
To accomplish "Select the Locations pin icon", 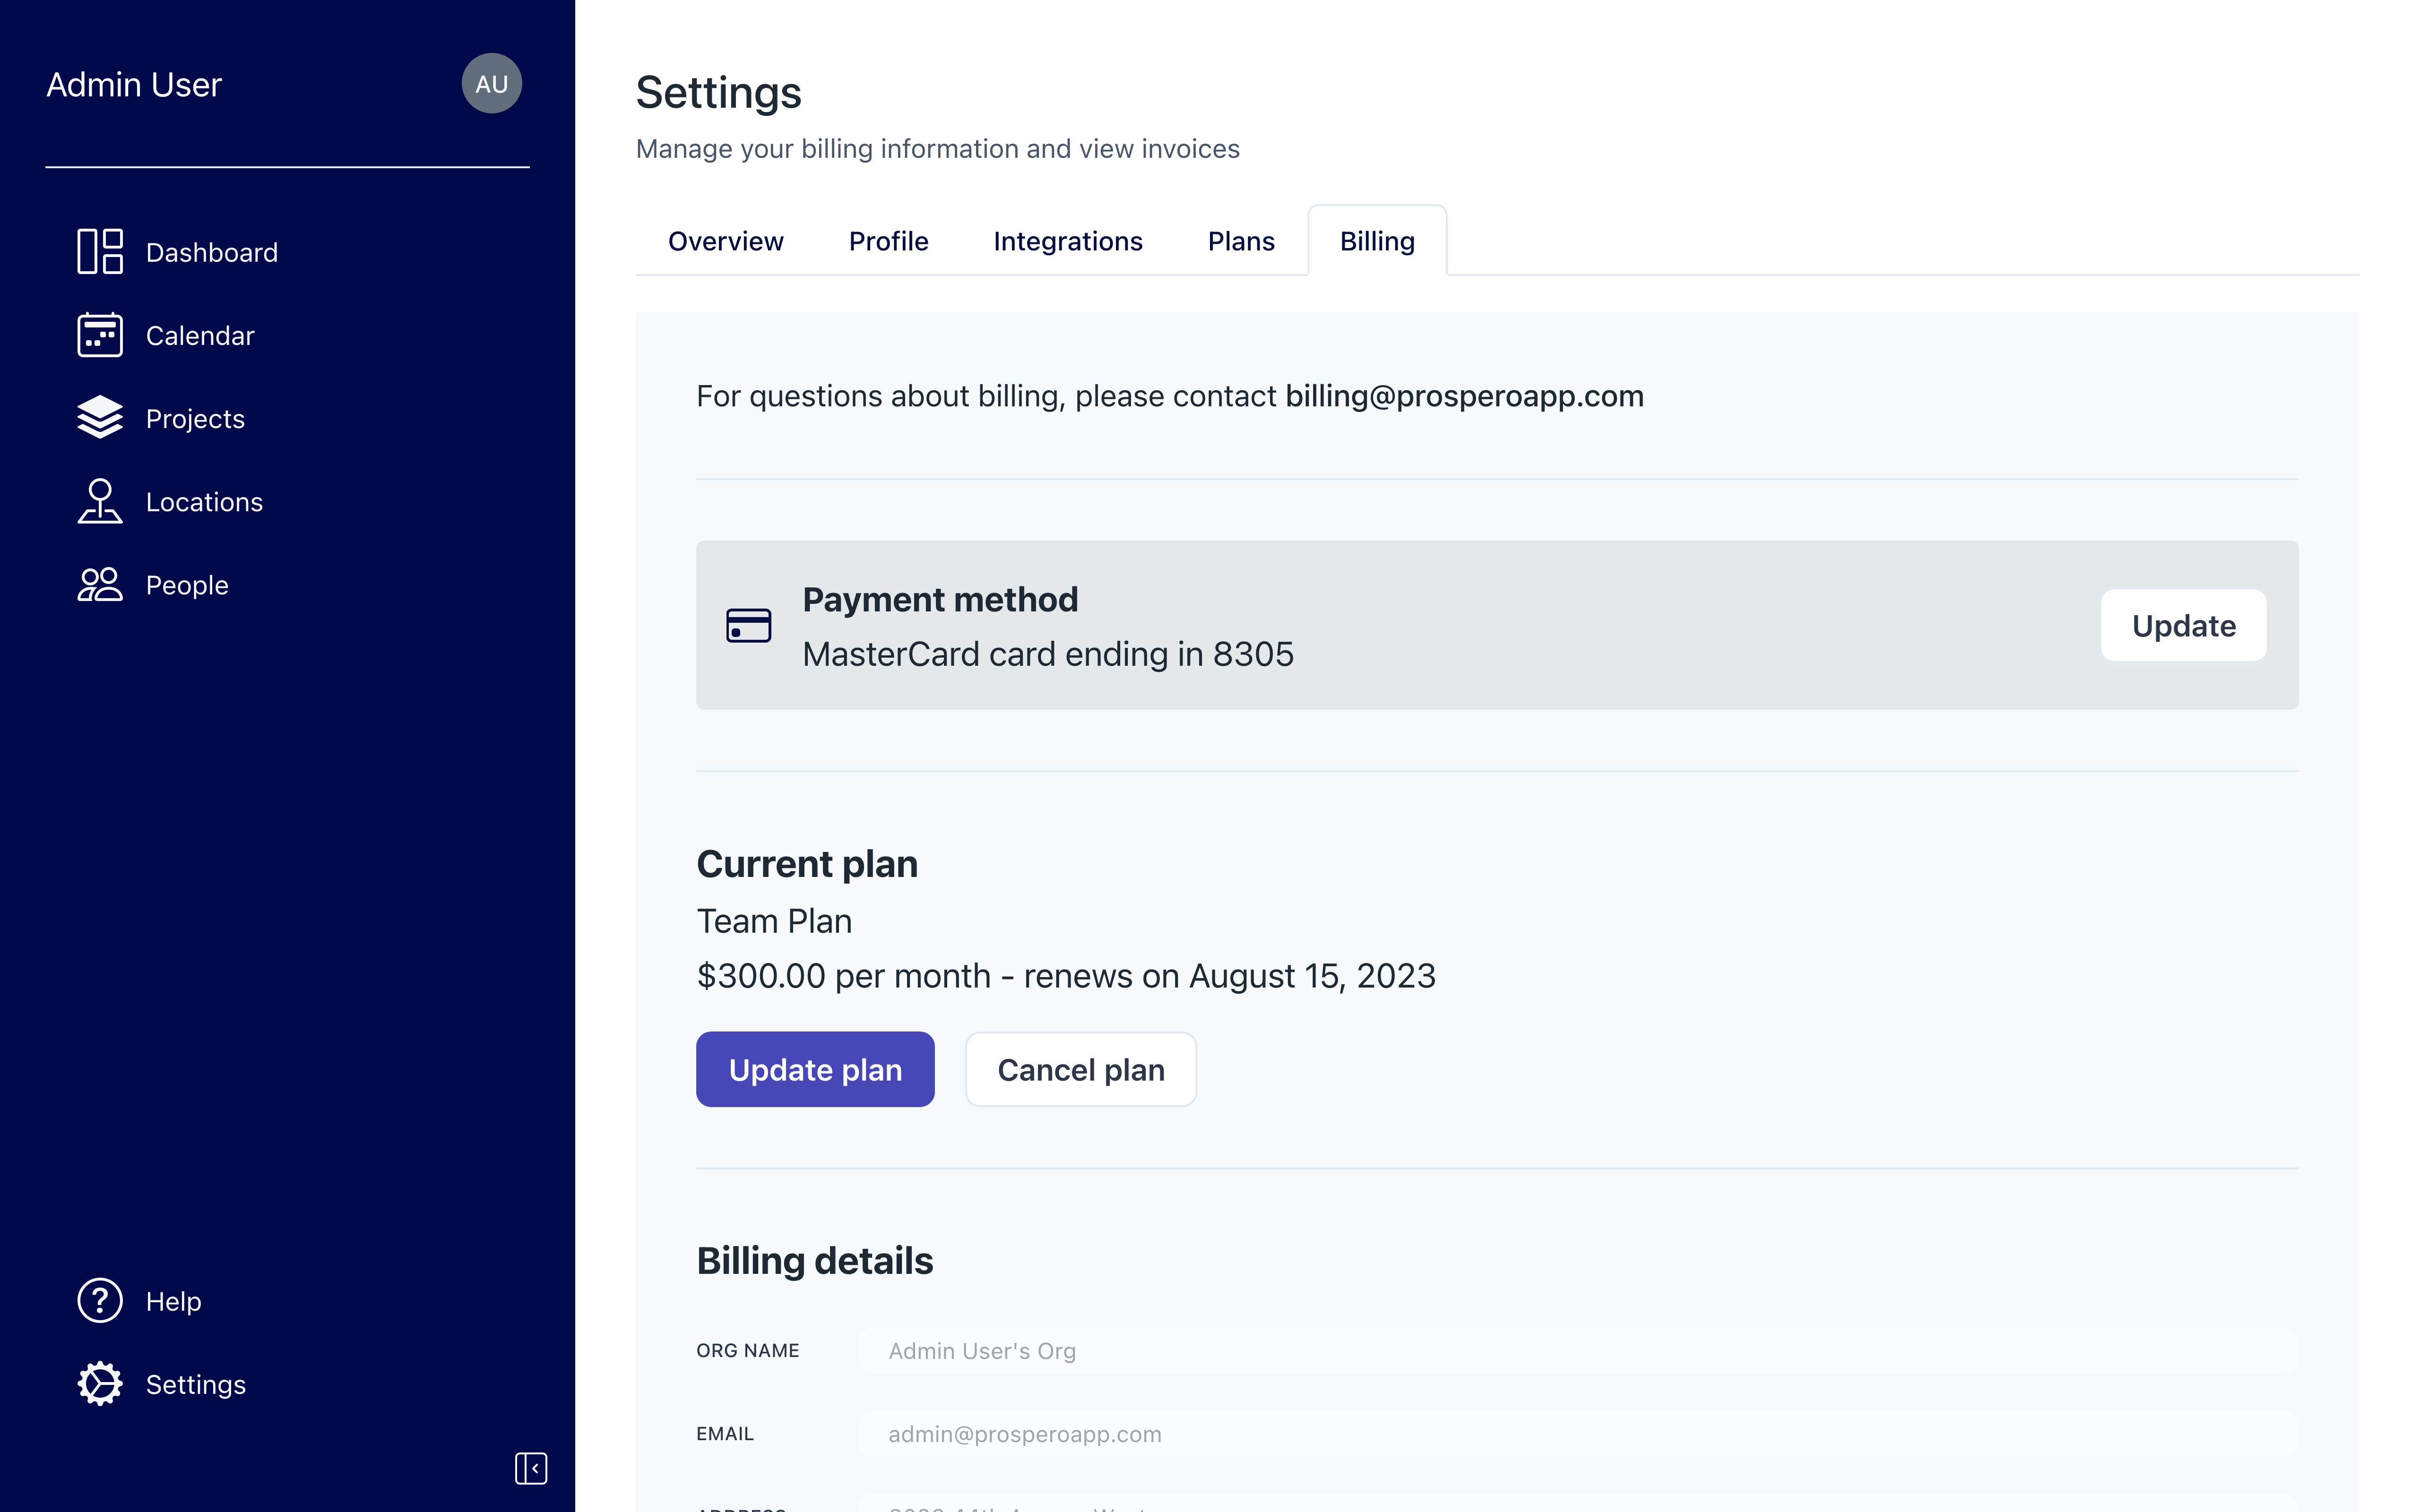I will point(100,501).
